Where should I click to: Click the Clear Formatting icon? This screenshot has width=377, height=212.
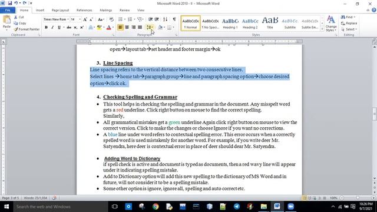click(111, 19)
